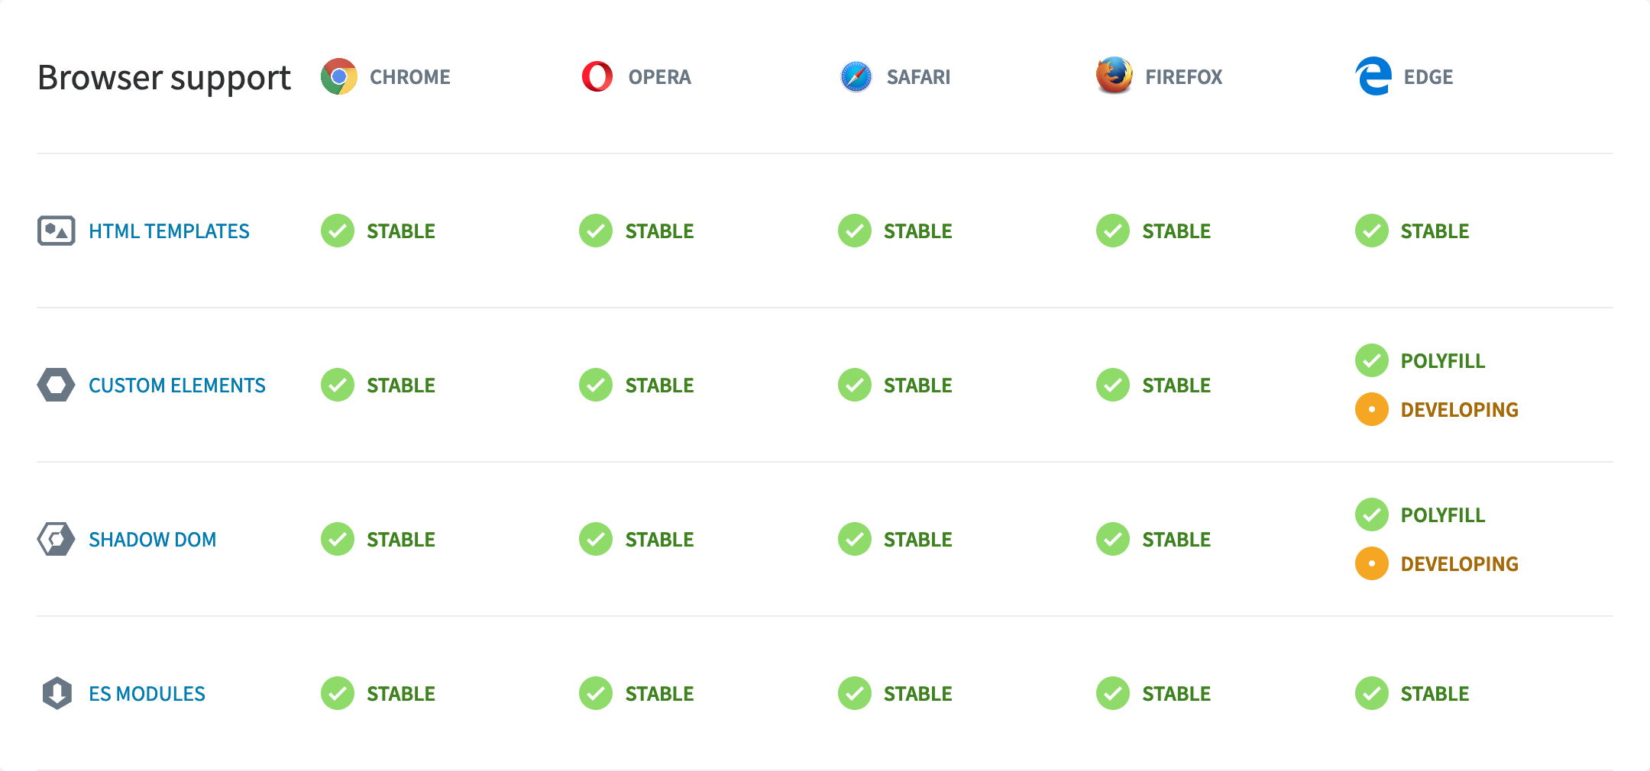Open the HTML TEMPLATES link
Image resolution: width=1650 pixels, height=771 pixels.
pos(169,231)
